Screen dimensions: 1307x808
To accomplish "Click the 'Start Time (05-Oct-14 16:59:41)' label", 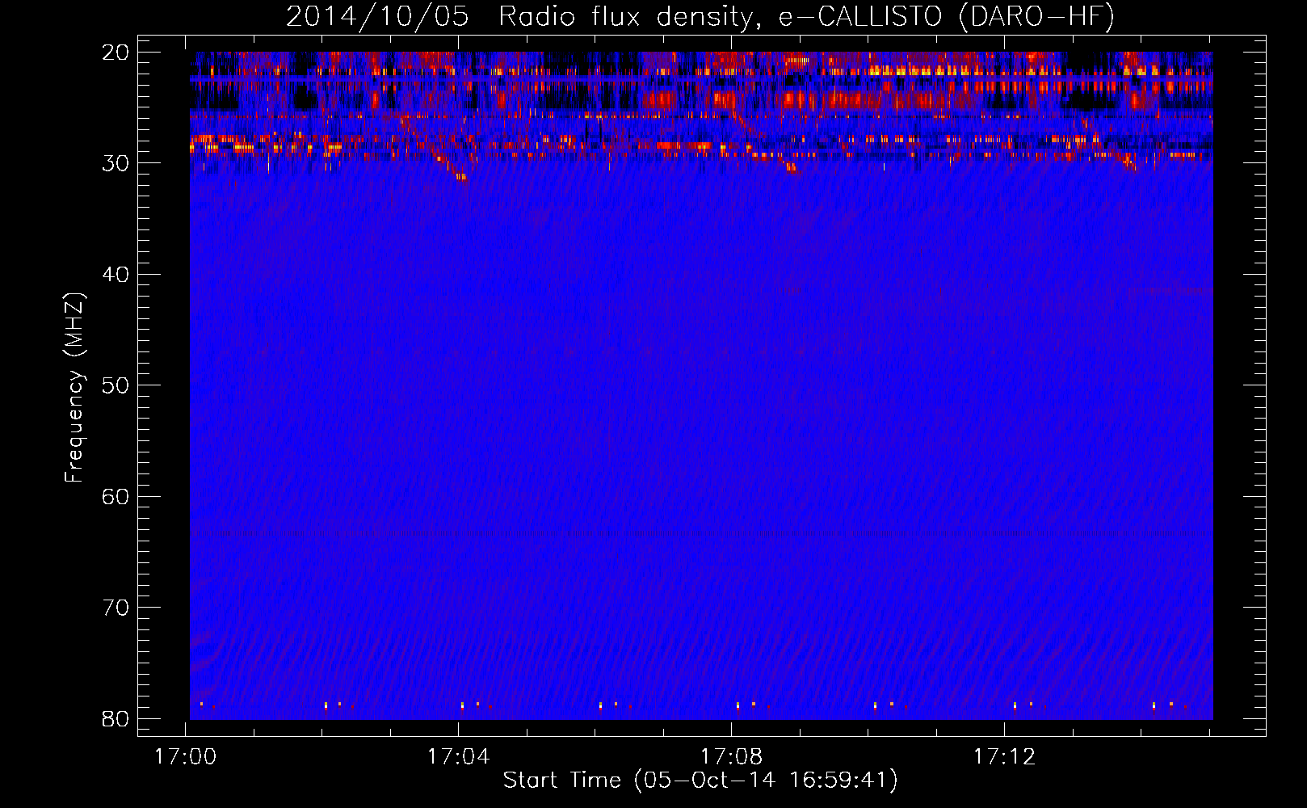I will point(700,781).
